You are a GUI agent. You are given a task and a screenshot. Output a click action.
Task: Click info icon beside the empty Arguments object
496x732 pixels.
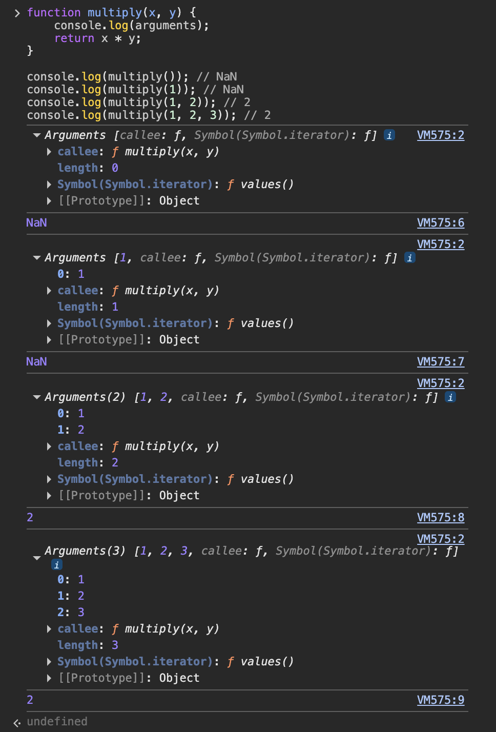click(389, 135)
